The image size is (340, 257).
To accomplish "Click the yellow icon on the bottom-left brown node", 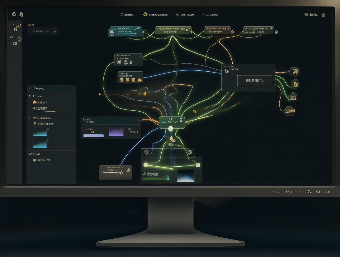I will 128,170.
